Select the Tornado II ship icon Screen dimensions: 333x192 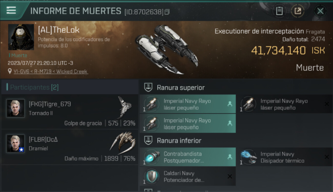pyautogui.click(x=124, y=107)
